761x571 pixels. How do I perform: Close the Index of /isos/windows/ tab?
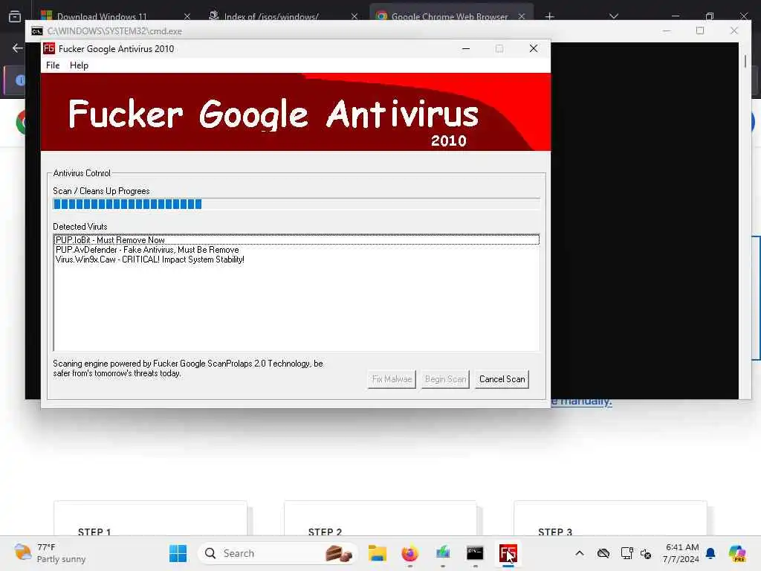click(x=354, y=16)
